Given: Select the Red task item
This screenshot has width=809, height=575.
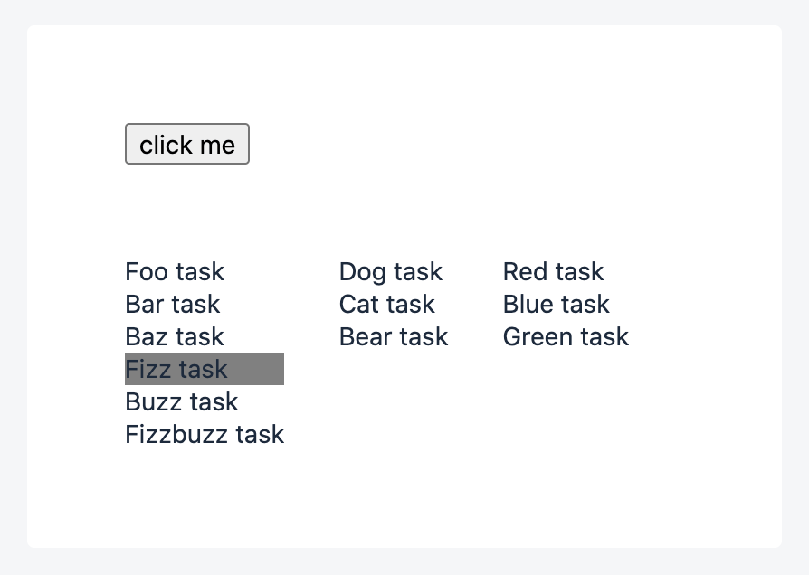Looking at the screenshot, I should tap(553, 271).
